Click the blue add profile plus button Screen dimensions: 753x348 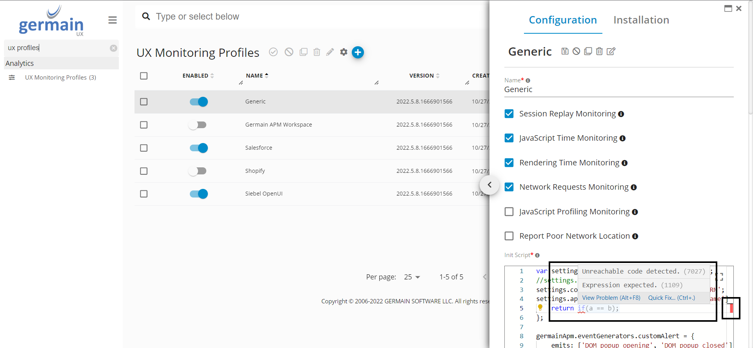(358, 52)
